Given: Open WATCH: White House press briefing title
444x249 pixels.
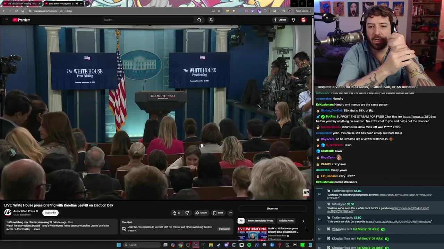Looking at the screenshot, I should 283,230.
